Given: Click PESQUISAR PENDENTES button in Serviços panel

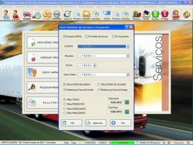Looking at the screenshot, I should pos(43,87).
